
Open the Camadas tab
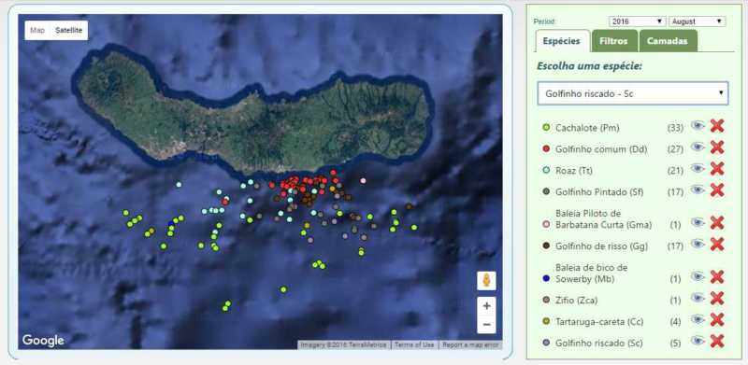(668, 41)
